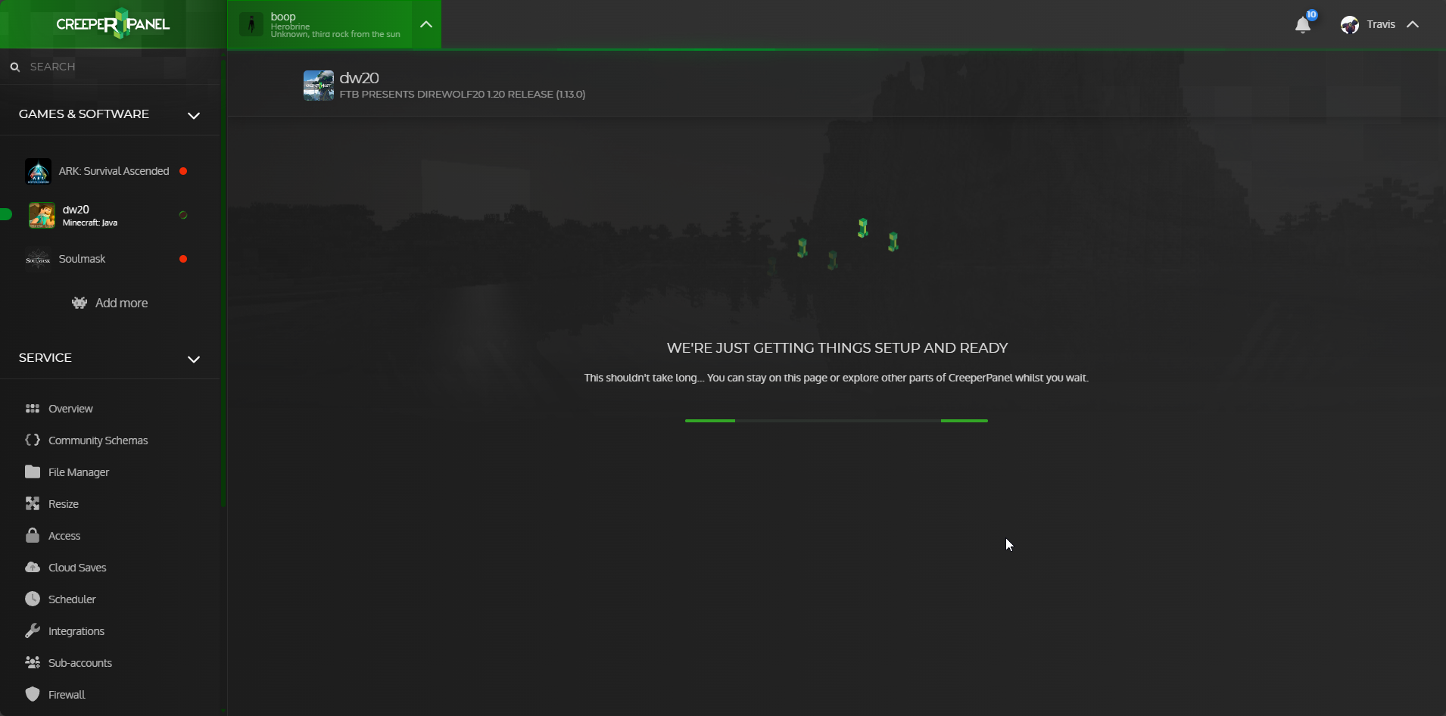This screenshot has width=1446, height=716.
Task: Click the status ring beside dw20
Action: 183,215
